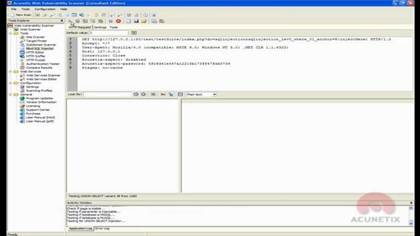
Task: Select Web Scanner in Tools Explorer tree
Action: (30, 29)
